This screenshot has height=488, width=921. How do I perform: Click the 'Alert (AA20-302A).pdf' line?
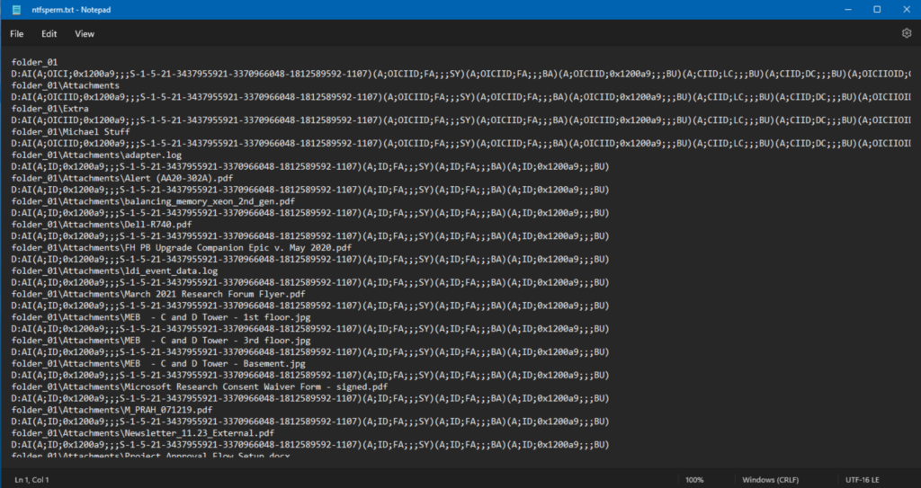(x=122, y=179)
